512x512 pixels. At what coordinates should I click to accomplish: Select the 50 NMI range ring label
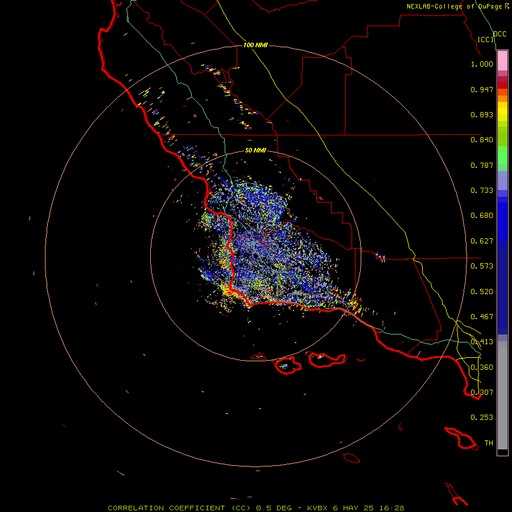(255, 150)
